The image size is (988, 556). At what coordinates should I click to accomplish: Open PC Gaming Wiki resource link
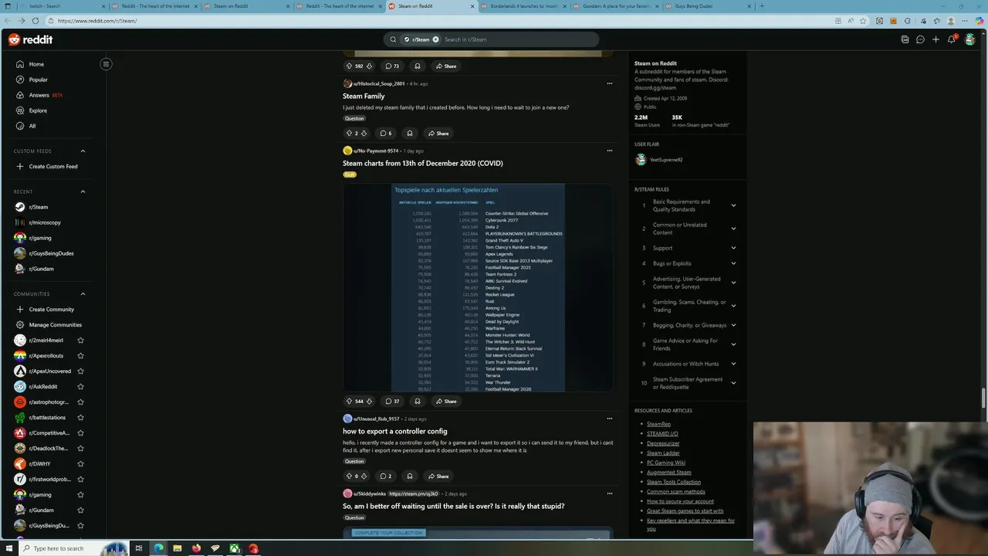[x=666, y=463]
